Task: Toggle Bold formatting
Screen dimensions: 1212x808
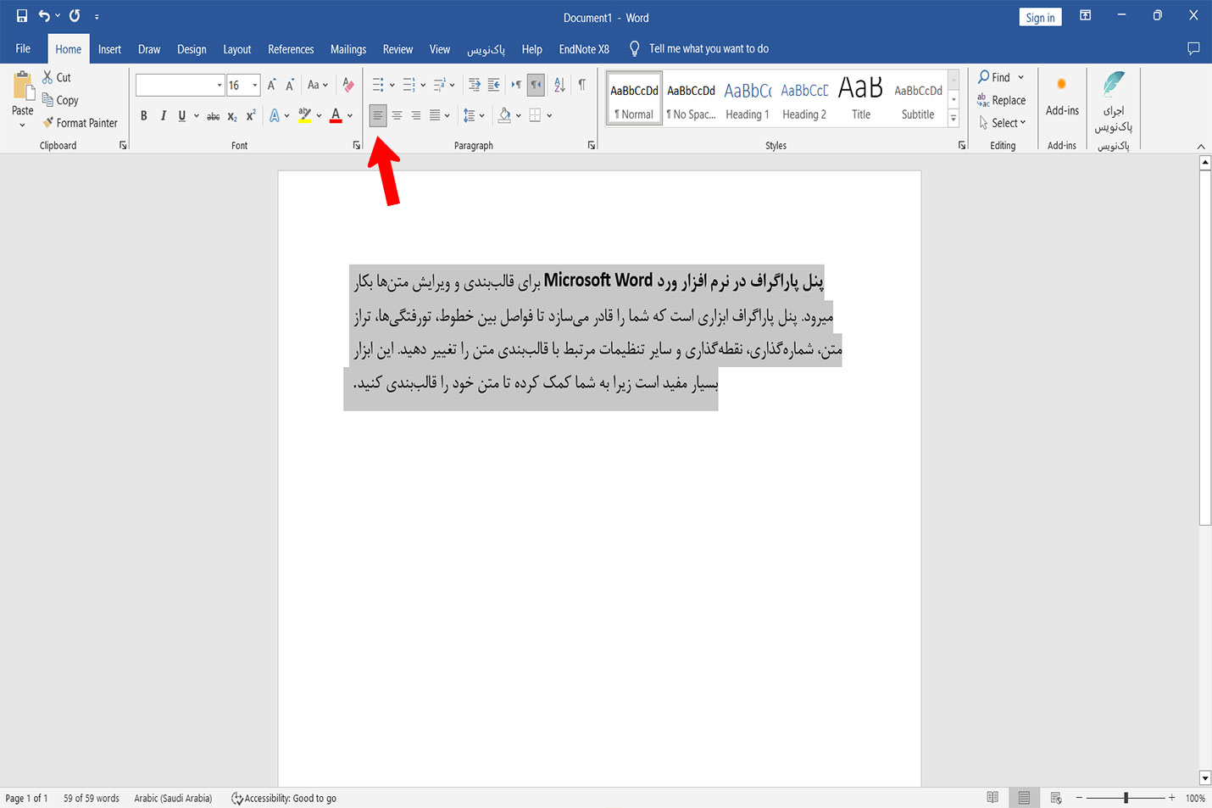Action: [144, 115]
